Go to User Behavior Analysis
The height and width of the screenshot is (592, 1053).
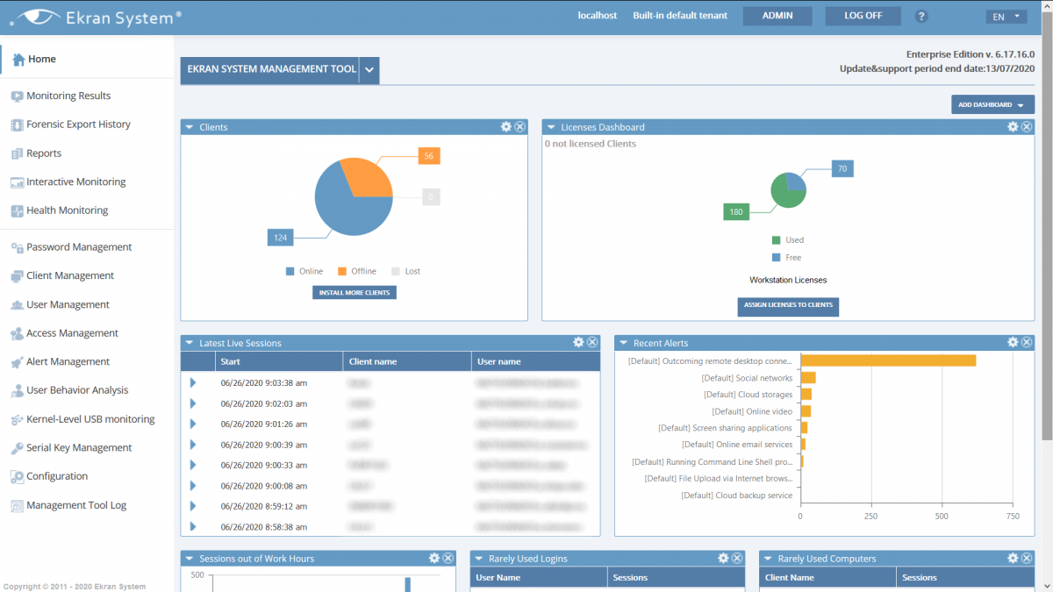click(x=77, y=390)
